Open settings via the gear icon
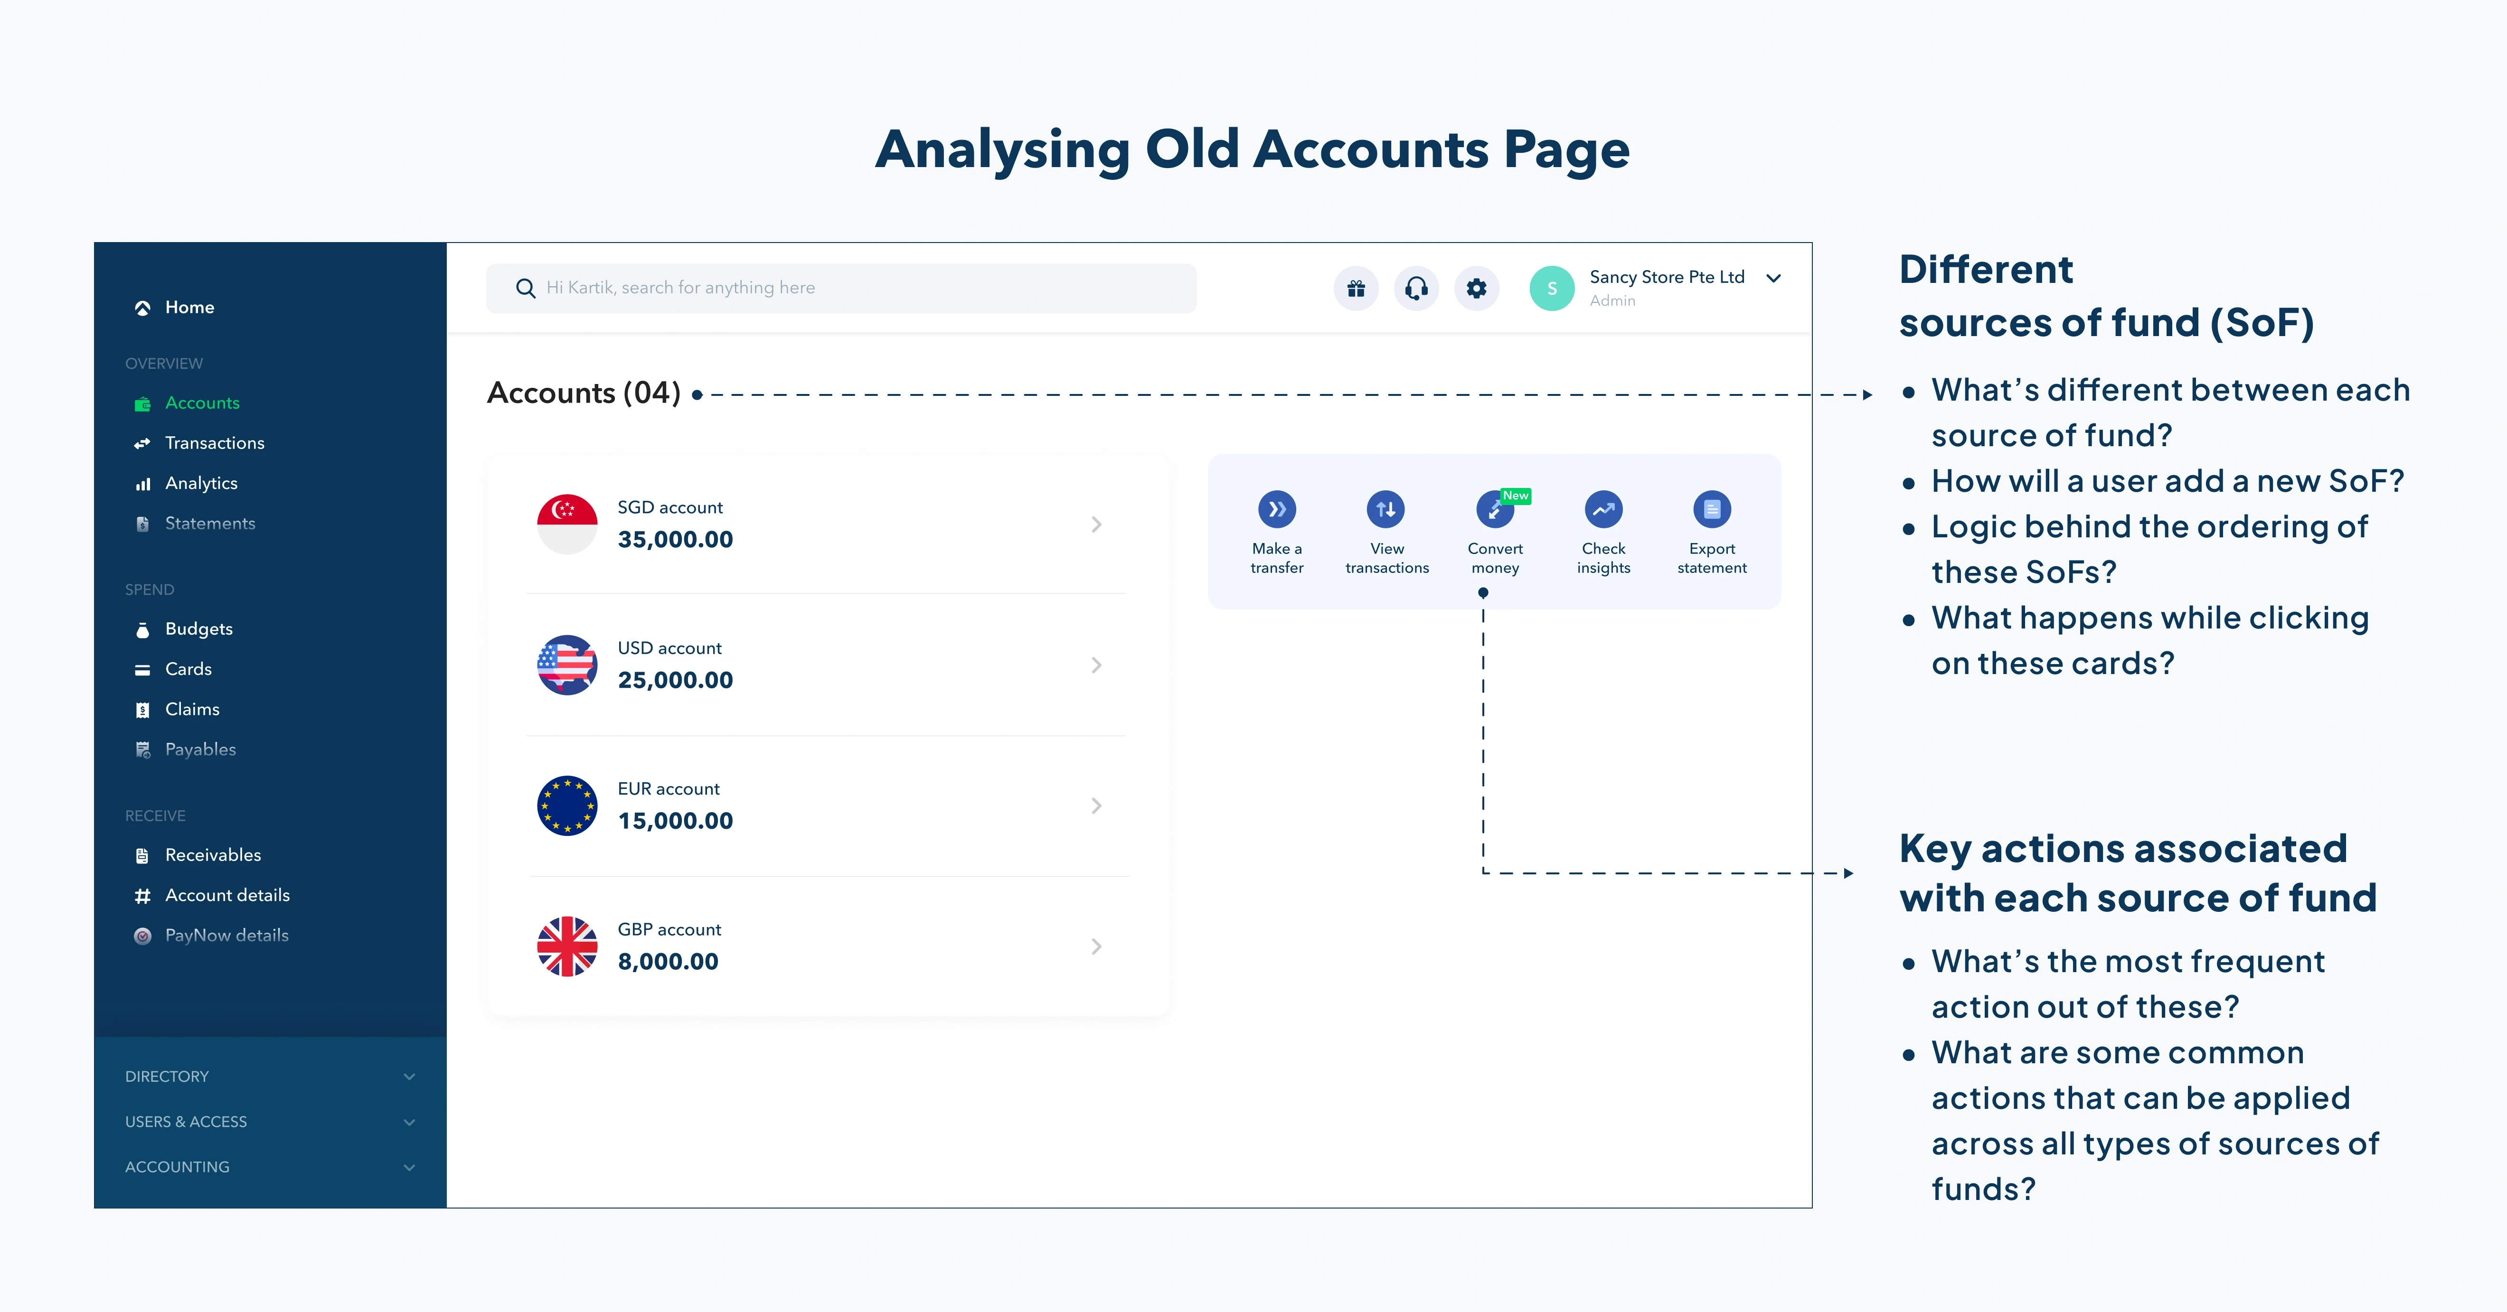2507x1312 pixels. point(1476,288)
